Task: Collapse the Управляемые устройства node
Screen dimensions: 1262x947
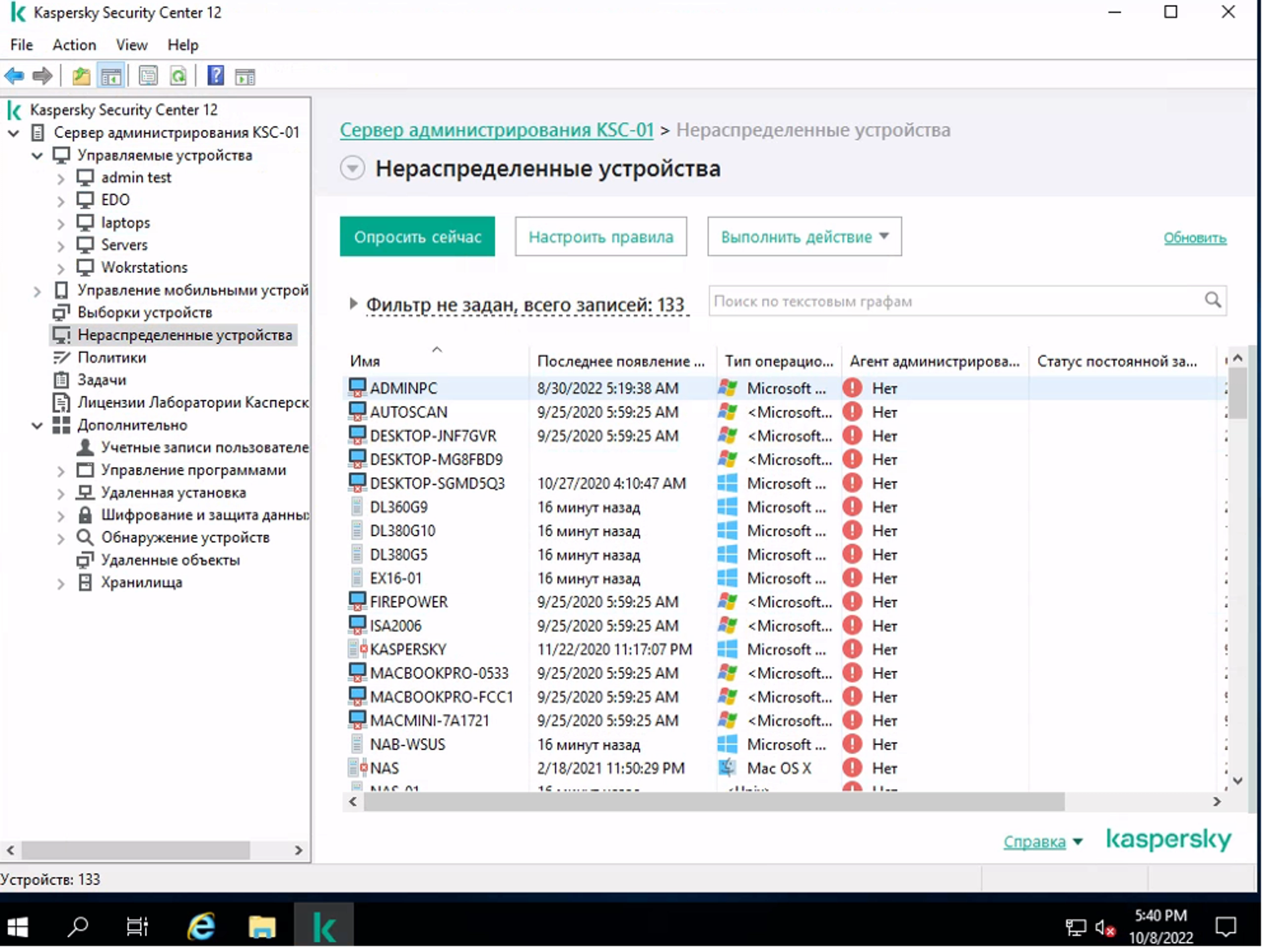Action: (37, 156)
